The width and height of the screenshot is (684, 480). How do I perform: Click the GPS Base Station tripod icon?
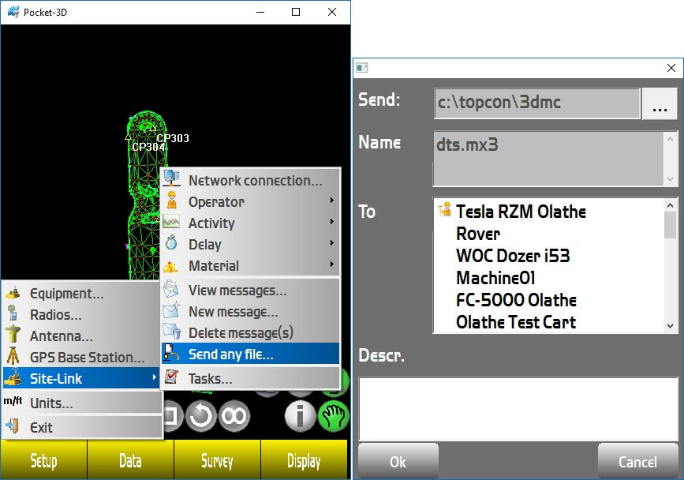tap(13, 355)
